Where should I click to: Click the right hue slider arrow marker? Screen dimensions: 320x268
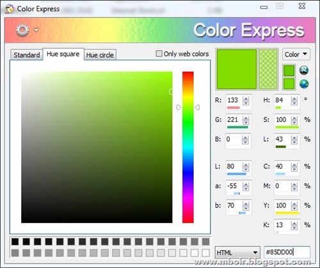197,107
